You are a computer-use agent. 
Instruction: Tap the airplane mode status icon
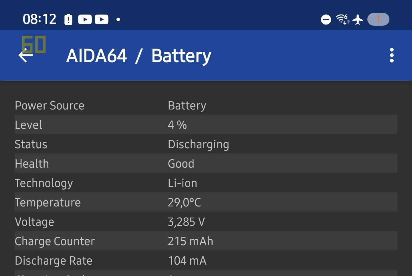[358, 20]
